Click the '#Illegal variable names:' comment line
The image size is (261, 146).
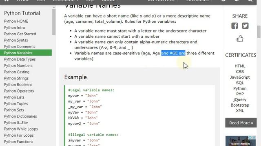(x=93, y=135)
